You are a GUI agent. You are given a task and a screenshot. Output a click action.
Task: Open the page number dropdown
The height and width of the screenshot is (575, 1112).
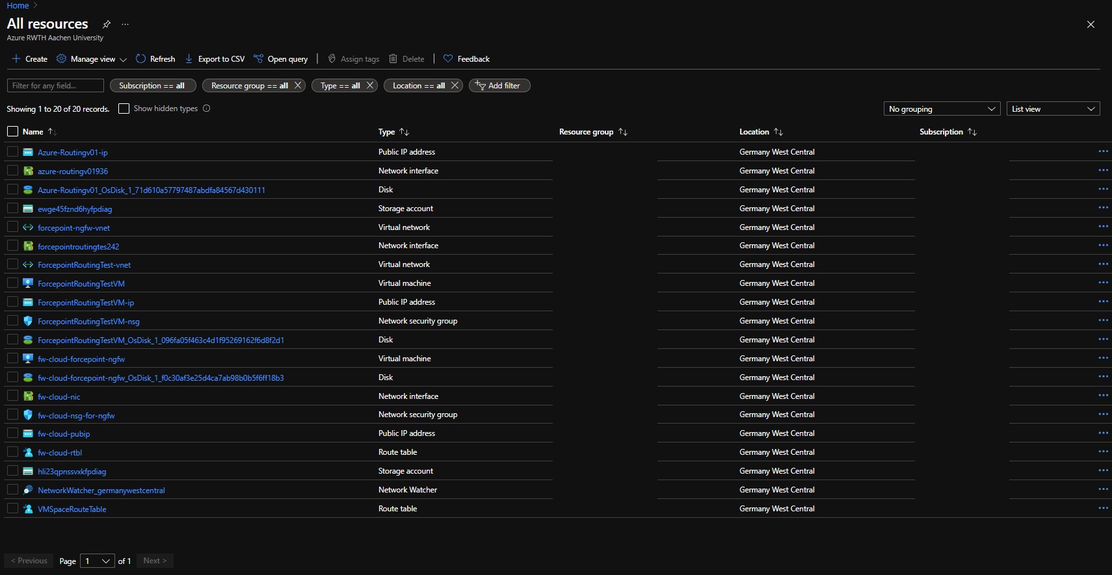(98, 561)
